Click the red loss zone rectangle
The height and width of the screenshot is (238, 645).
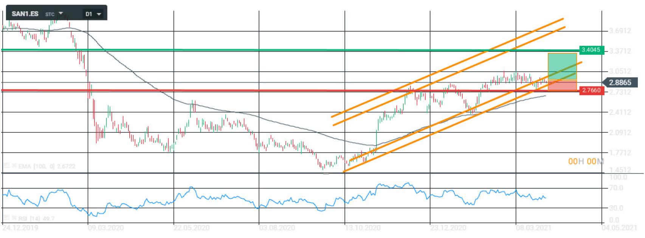[562, 85]
